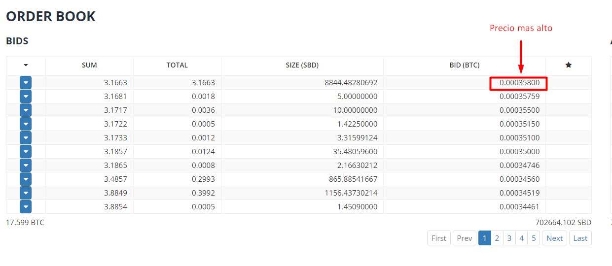This screenshot has height=266, width=612.
Task: Jump to the Last page
Action: (x=580, y=238)
